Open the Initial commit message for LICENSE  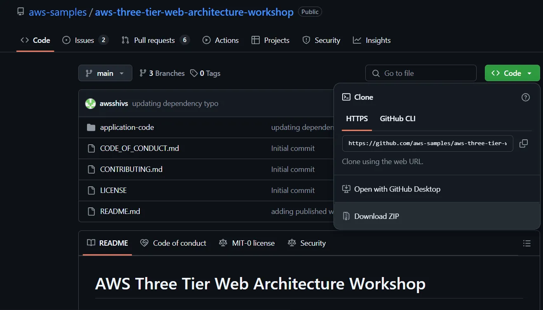pos(293,190)
